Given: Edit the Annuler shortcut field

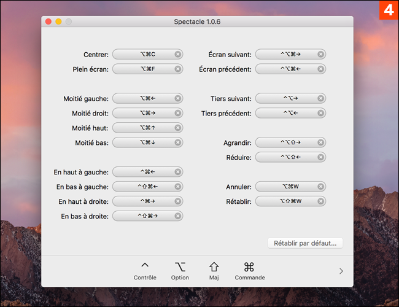Looking at the screenshot, I should tap(290, 187).
